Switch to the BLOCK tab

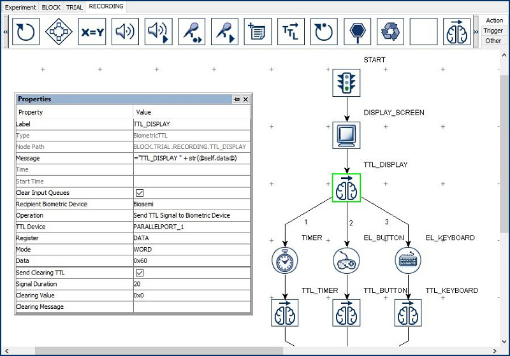pos(51,7)
